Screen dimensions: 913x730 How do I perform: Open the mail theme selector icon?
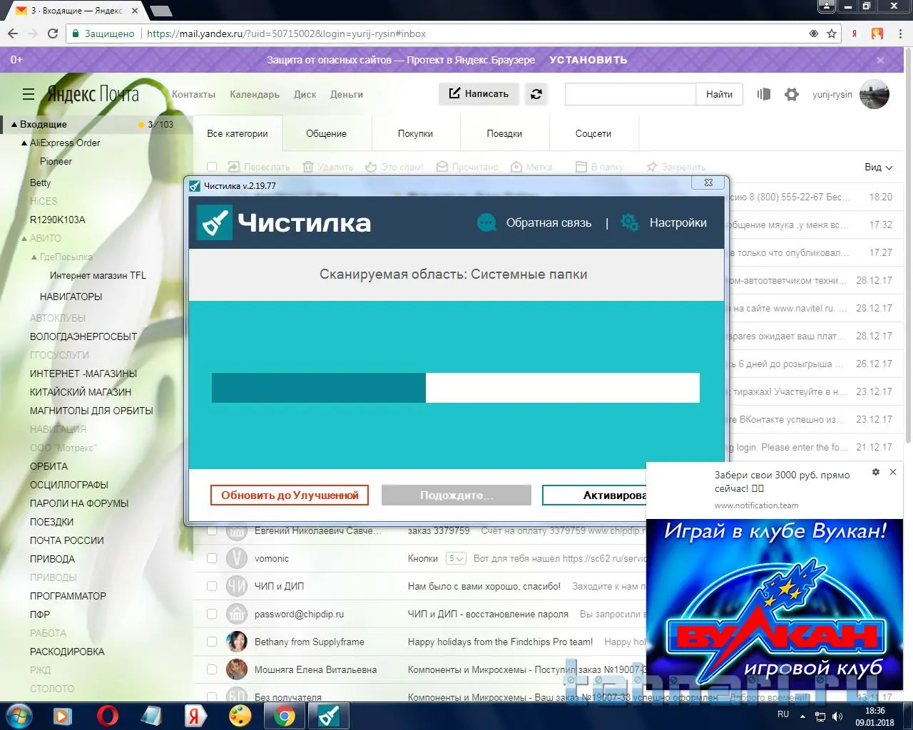pos(764,94)
